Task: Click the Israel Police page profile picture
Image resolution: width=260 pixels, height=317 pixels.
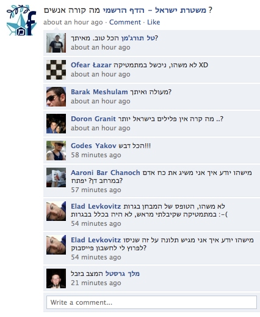Action: 21,20
